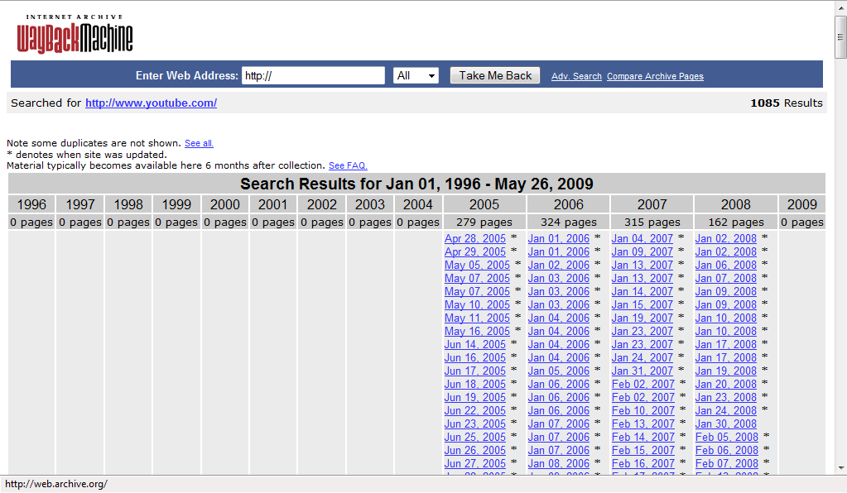
Task: Open the Jan 24, 2008 snapshot
Action: pyautogui.click(x=725, y=410)
